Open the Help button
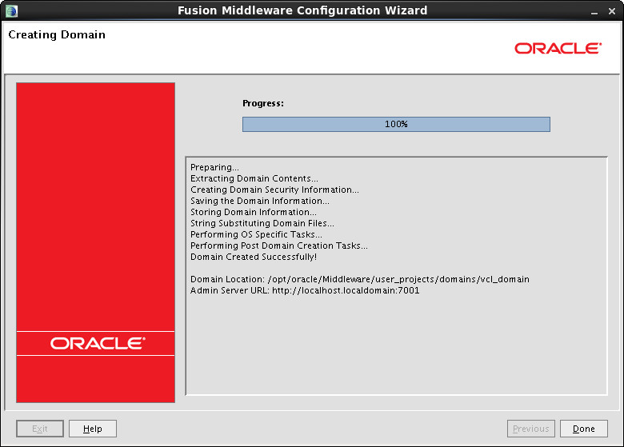This screenshot has width=624, height=447. click(x=93, y=429)
